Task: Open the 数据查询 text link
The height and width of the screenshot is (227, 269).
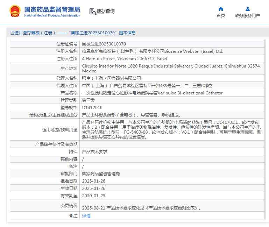Action: click(x=105, y=11)
